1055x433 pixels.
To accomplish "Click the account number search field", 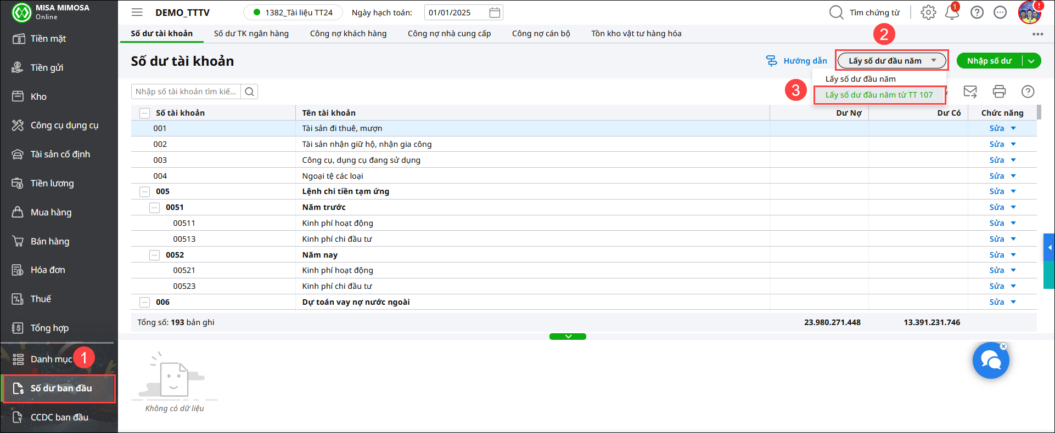I will 186,92.
